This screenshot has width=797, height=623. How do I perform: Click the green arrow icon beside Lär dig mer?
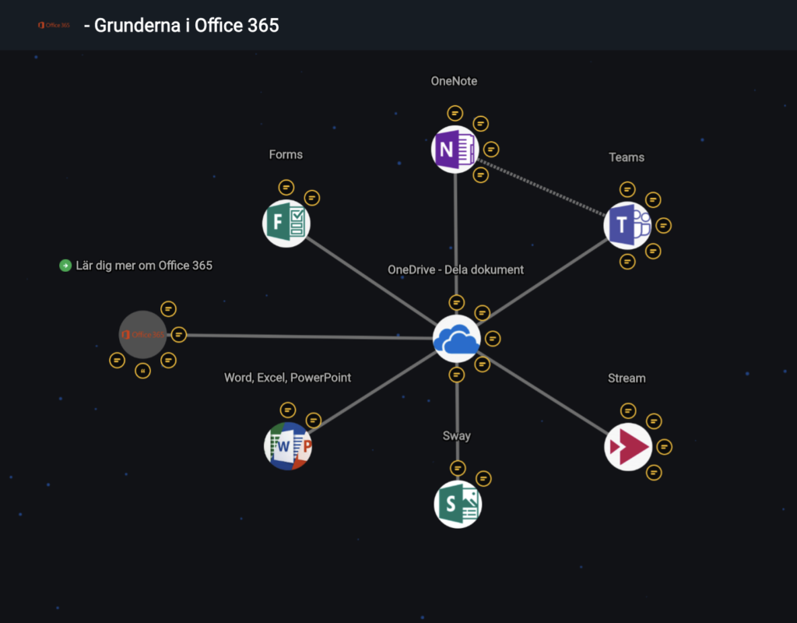point(65,266)
